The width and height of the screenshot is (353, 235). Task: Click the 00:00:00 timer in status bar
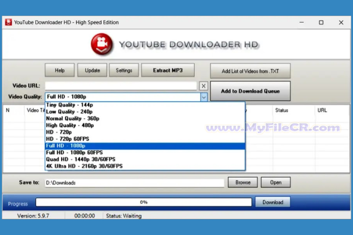pos(84,216)
